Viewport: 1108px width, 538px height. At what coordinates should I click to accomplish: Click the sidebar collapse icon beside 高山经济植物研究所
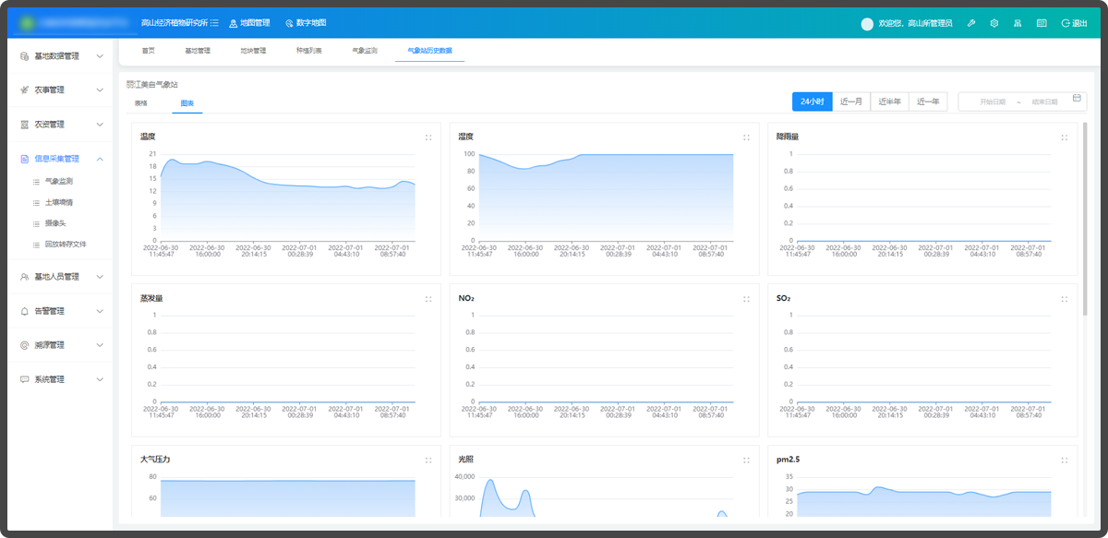click(214, 23)
